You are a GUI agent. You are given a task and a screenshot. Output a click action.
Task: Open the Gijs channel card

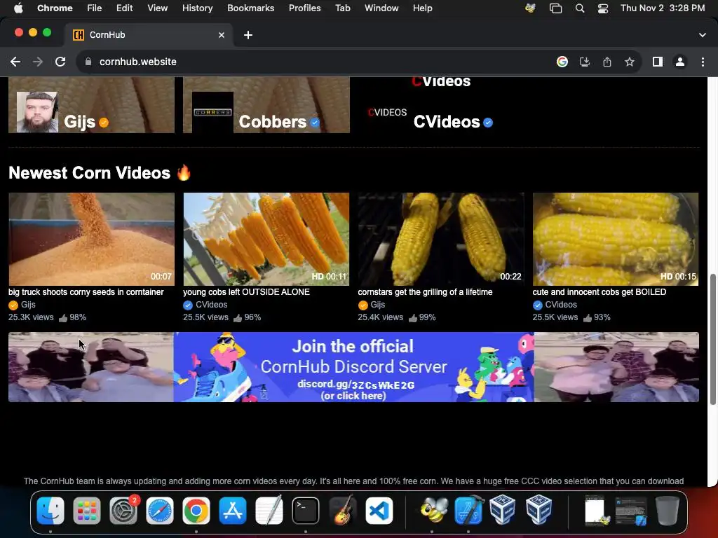click(92, 105)
